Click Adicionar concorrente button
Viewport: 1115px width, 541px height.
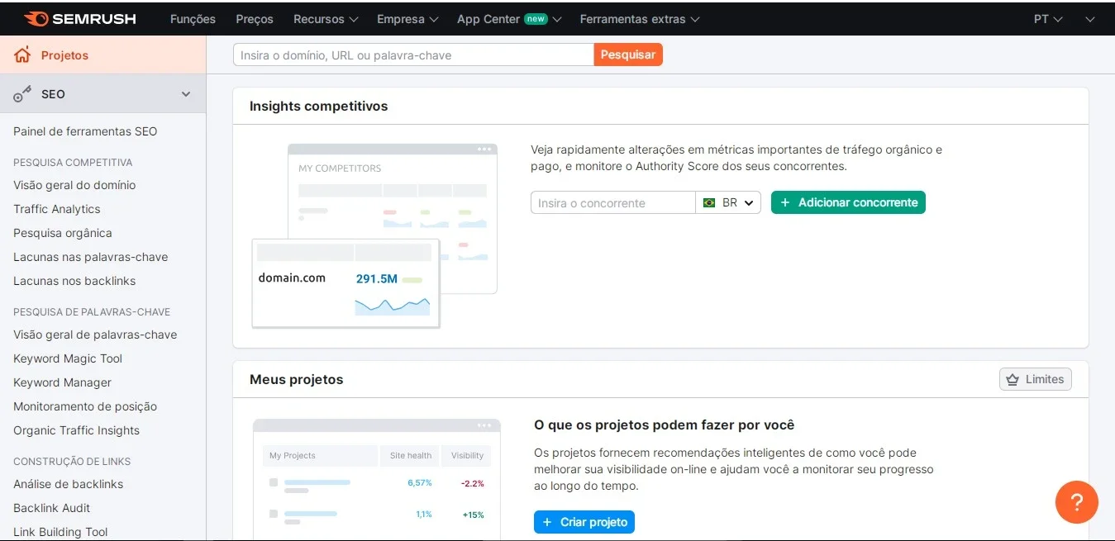click(848, 202)
